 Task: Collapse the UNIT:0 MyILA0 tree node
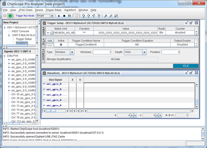(x=9, y=35)
